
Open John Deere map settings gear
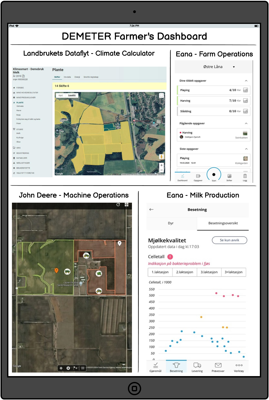pos(68,368)
